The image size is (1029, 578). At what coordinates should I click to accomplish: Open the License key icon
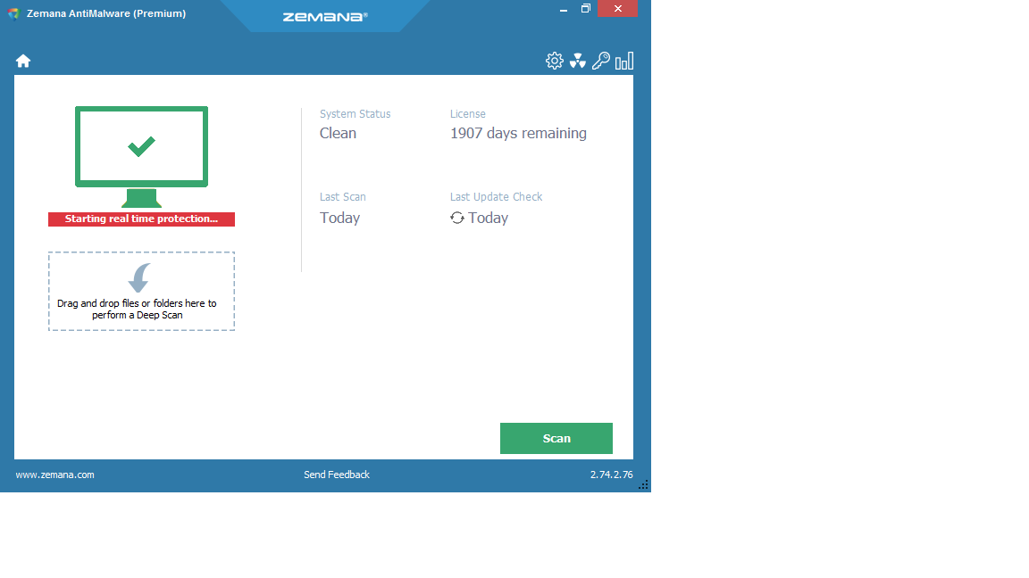click(x=600, y=61)
